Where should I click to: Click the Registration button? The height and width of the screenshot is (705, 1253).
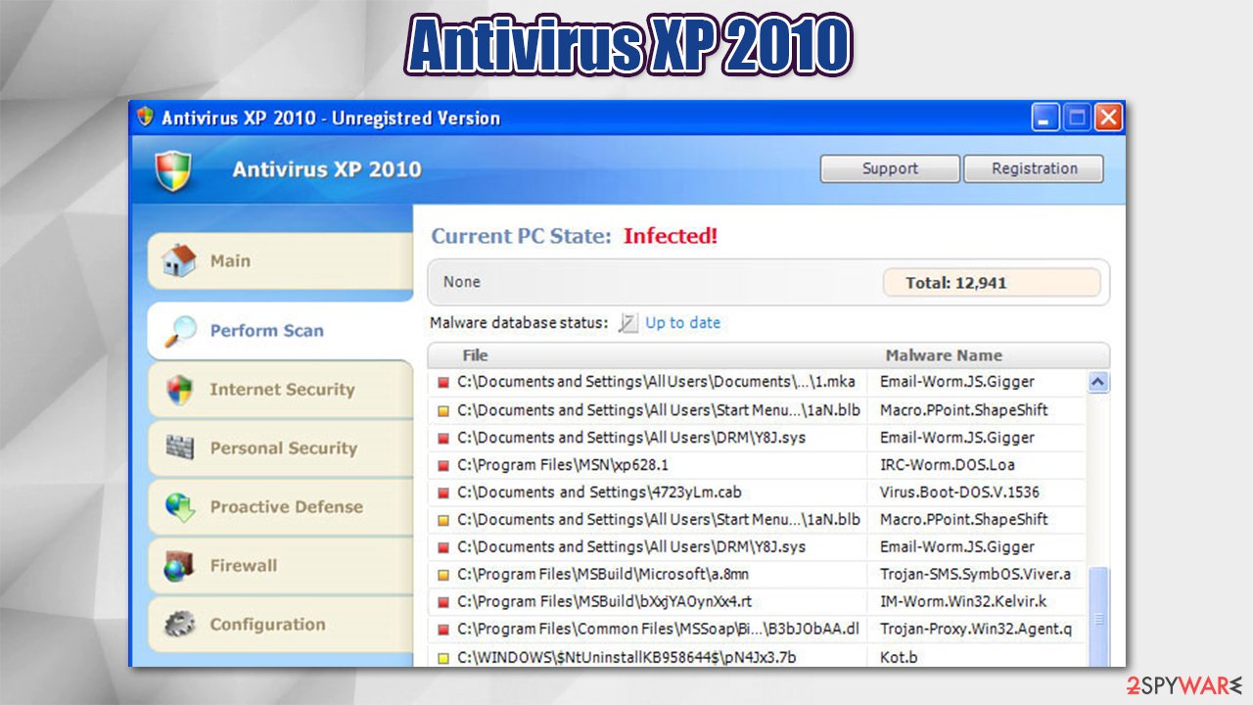pyautogui.click(x=1034, y=168)
